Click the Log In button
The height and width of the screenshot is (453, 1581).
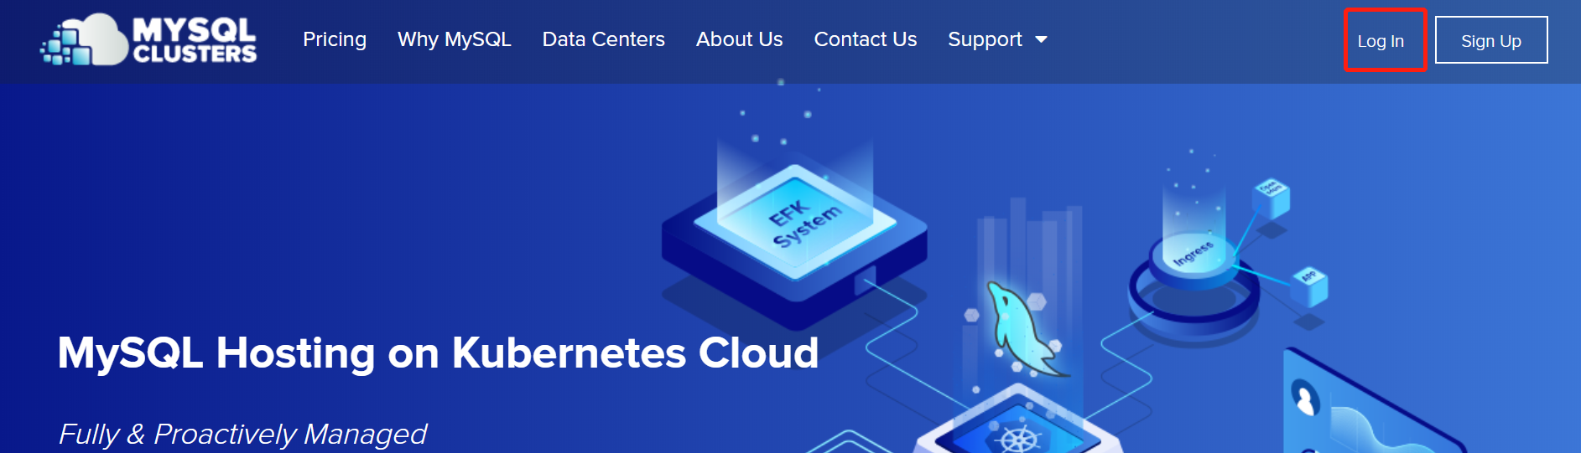[x=1381, y=40]
